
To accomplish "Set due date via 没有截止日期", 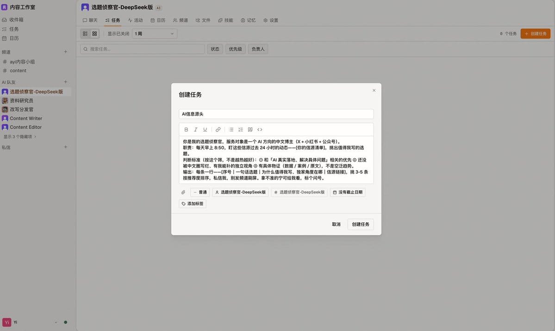I will click(348, 192).
